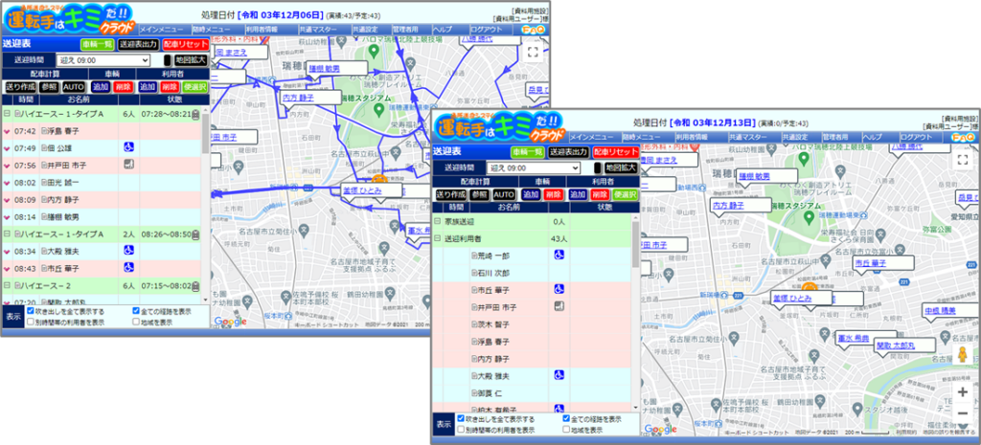
Task: Click wheelchair icon for 荒崎 一郎 in December 13 window
Action: [x=559, y=255]
